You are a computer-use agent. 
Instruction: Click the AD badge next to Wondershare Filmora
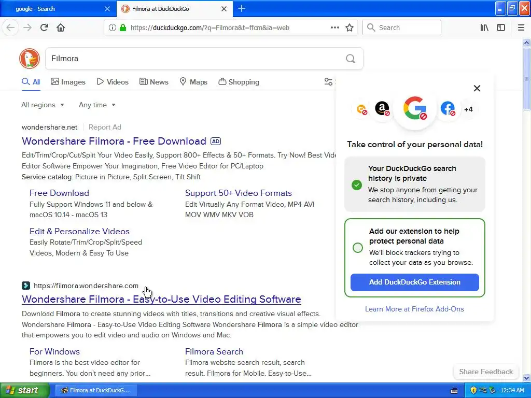216,141
